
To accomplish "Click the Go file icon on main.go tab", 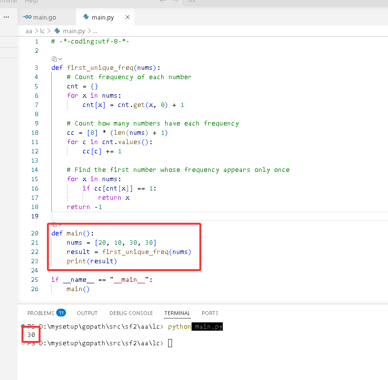I will pos(27,17).
